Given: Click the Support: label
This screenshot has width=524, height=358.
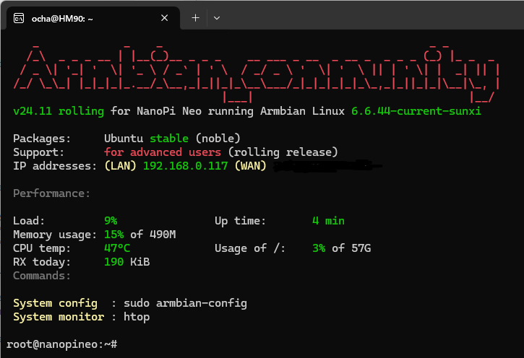Looking at the screenshot, I should (x=39, y=152).
